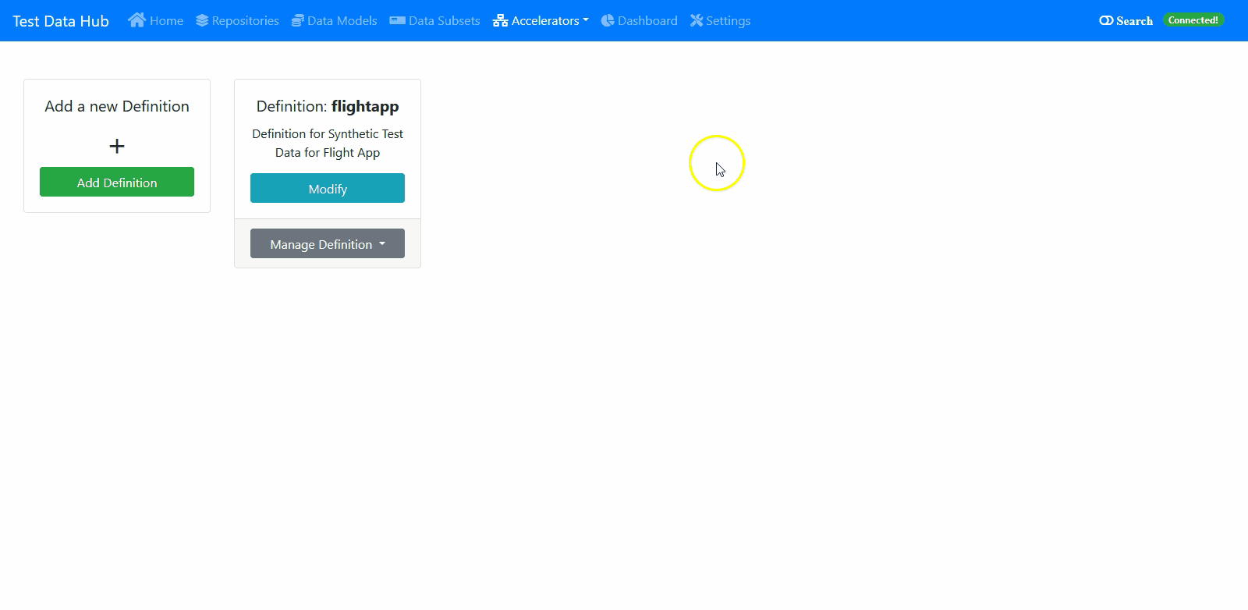Open the Manage Definition dropdown
The image size is (1248, 610).
[x=328, y=244]
